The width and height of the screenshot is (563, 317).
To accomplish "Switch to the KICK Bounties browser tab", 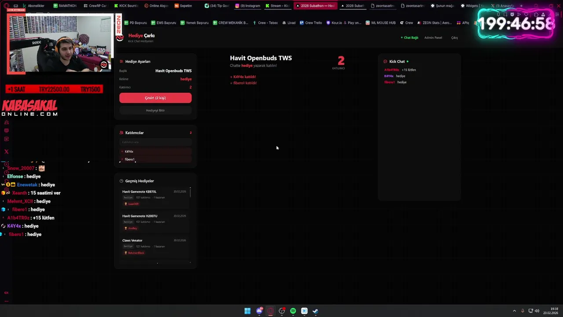I will [126, 6].
